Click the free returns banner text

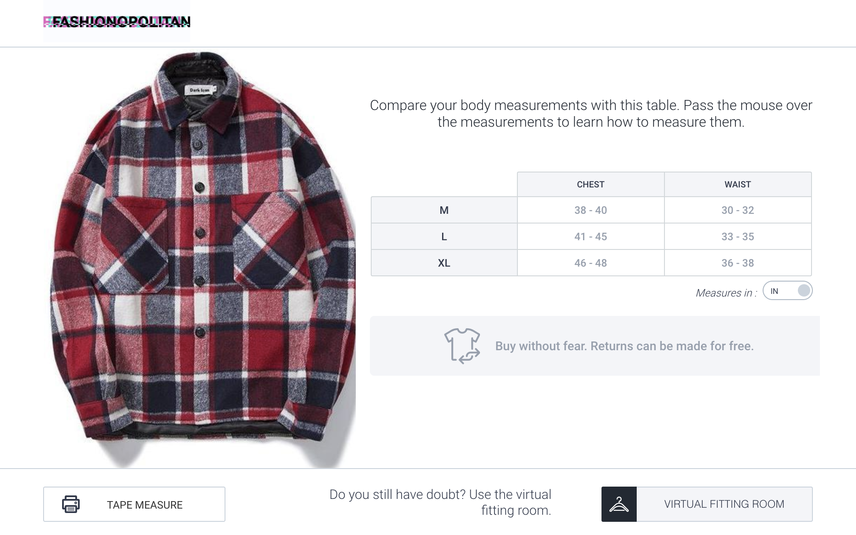pos(624,346)
